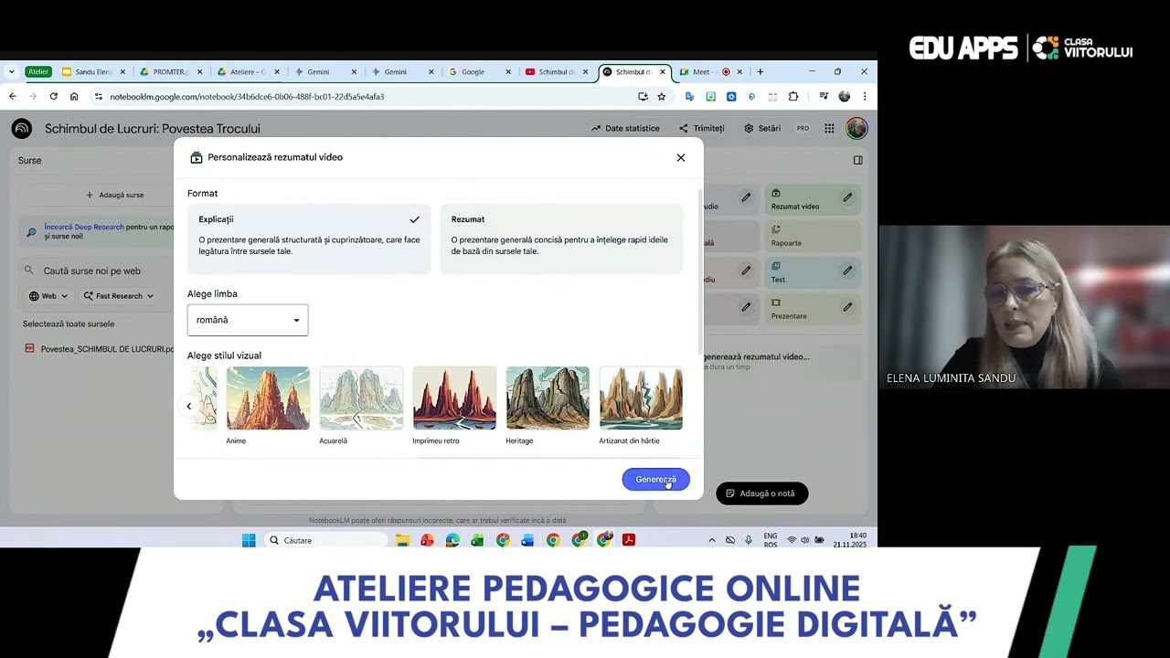
Task: Go to browser home page
Action: [74, 96]
